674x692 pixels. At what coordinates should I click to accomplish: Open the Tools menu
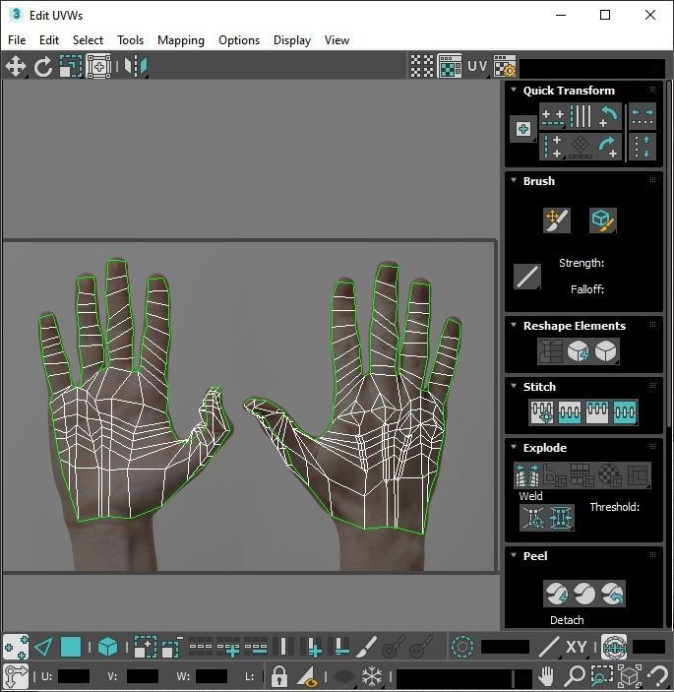(131, 40)
